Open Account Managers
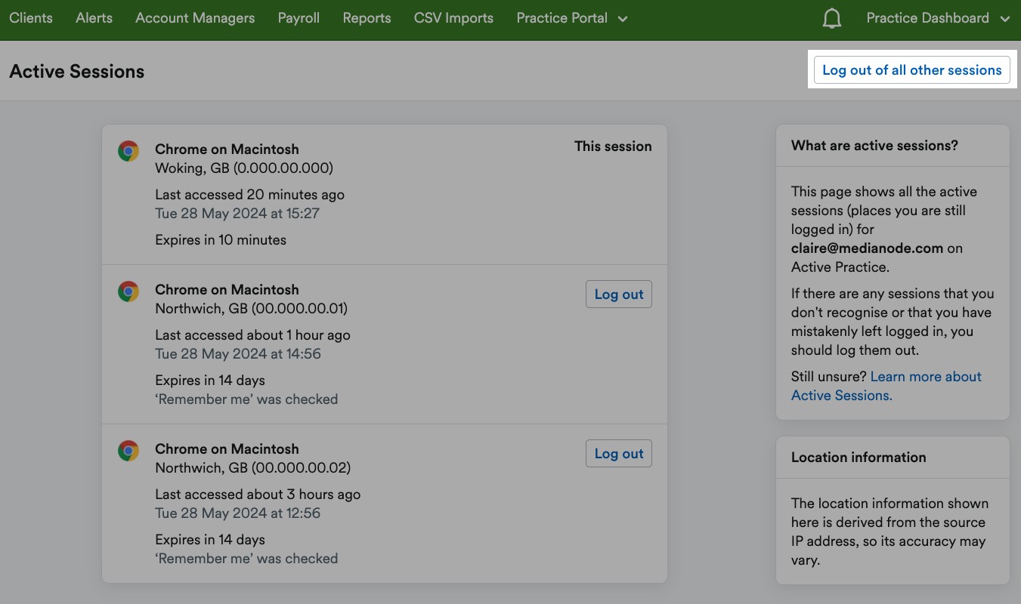This screenshot has width=1021, height=604. point(194,17)
